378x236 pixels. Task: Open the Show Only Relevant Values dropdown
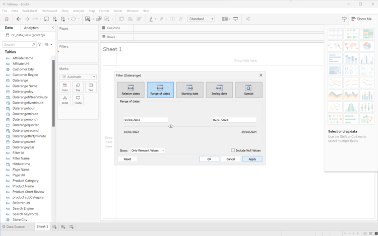[148, 150]
